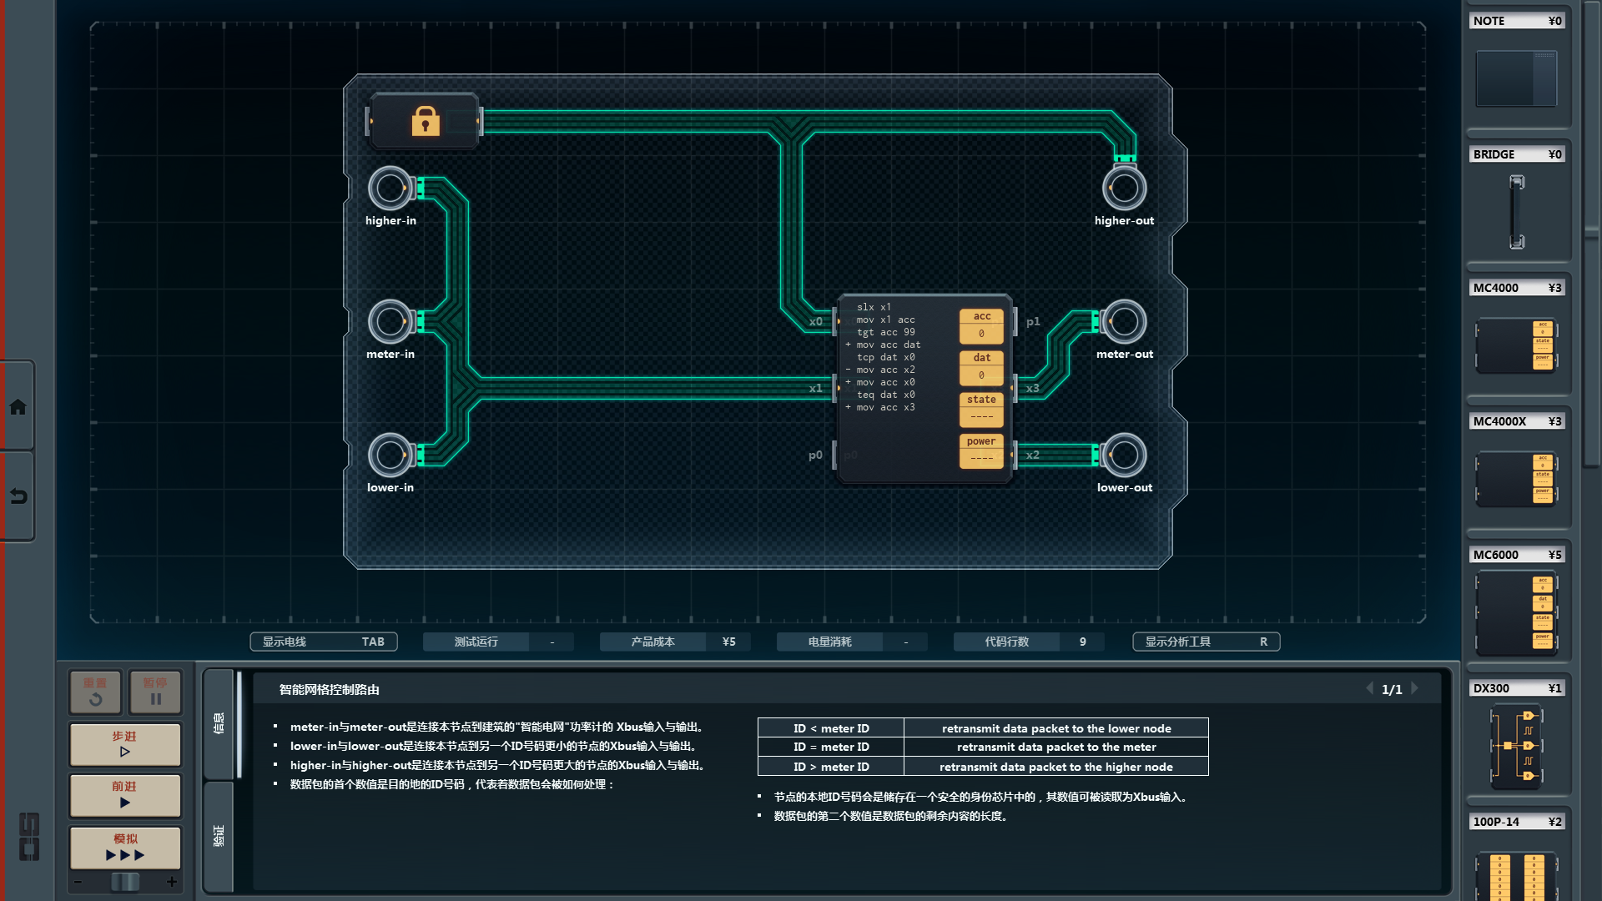Increase simulation speed with plus button
Screen dimensions: 1602x901
coord(172,882)
